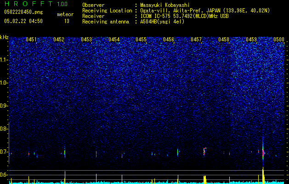Click the 'Observer' field label

coord(93,5)
